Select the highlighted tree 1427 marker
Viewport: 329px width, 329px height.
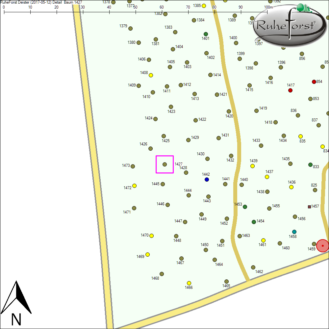pos(165,164)
